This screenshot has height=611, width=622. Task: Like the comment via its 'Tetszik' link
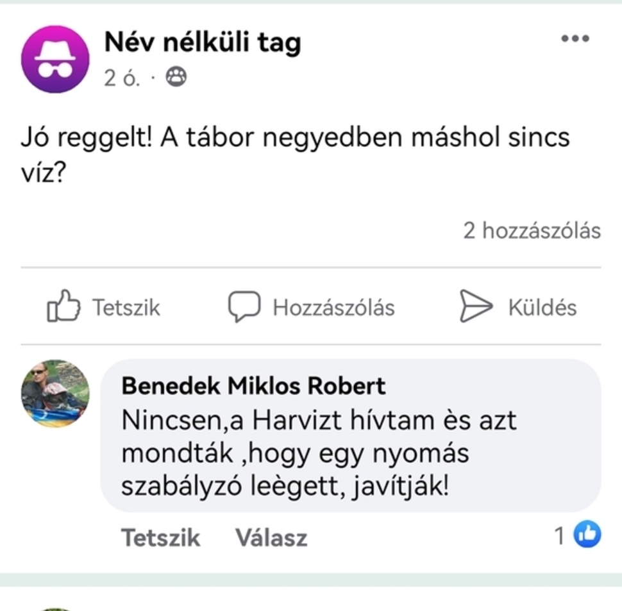coord(160,537)
